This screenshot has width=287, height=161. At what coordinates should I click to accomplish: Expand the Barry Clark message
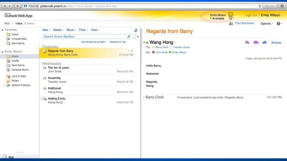point(144,97)
